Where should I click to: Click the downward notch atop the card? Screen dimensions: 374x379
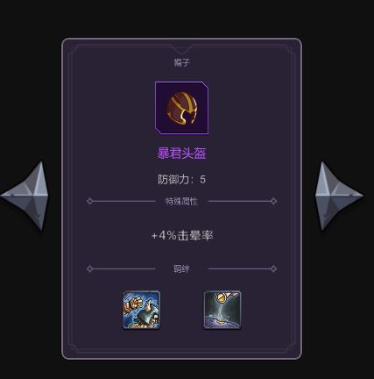(x=181, y=50)
